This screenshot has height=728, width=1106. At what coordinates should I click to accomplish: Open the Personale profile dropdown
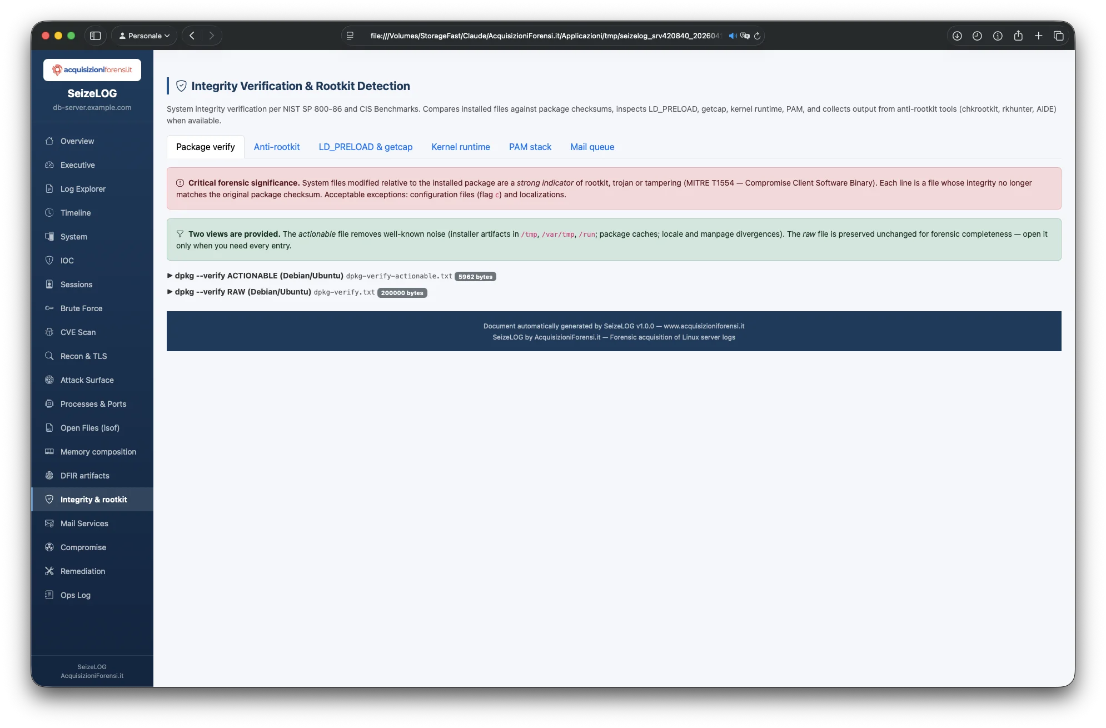(143, 35)
